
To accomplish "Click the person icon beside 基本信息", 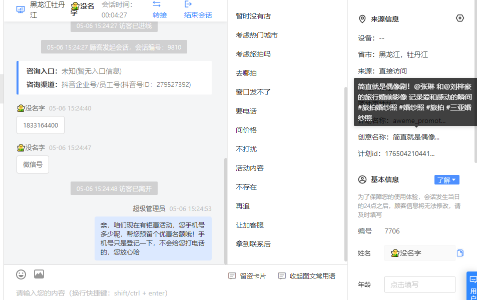I will (362, 179).
